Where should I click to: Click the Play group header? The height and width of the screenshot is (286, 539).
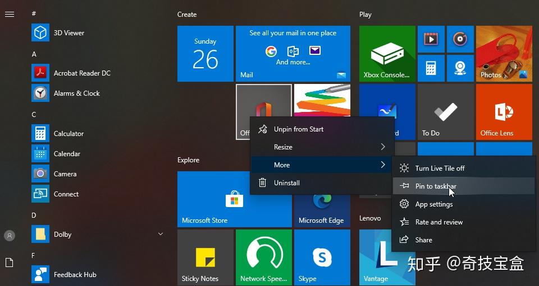click(366, 15)
